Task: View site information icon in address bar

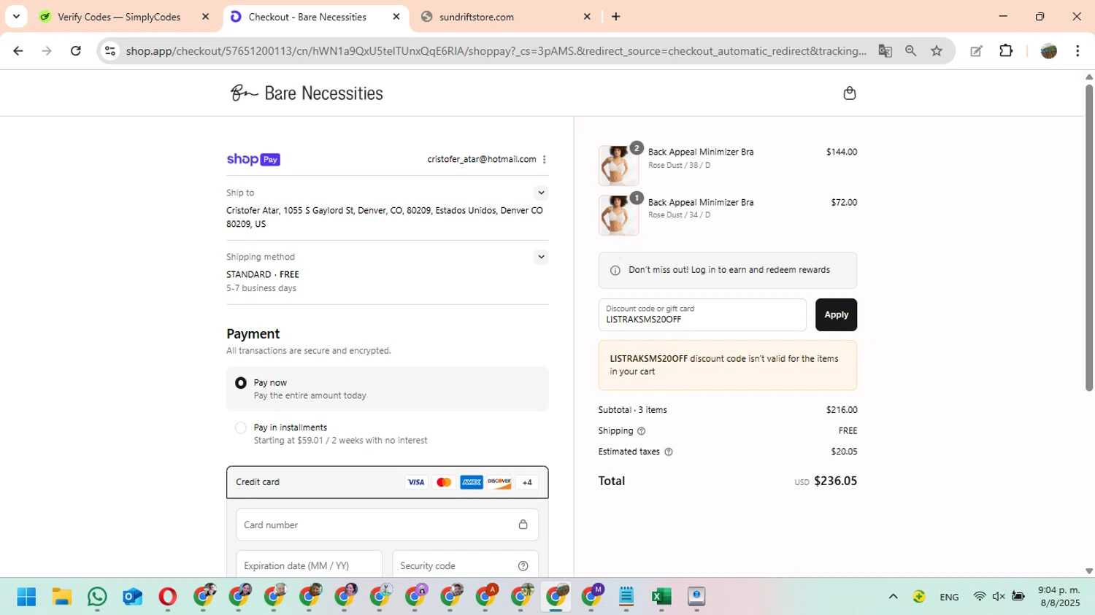Action: pos(110,51)
